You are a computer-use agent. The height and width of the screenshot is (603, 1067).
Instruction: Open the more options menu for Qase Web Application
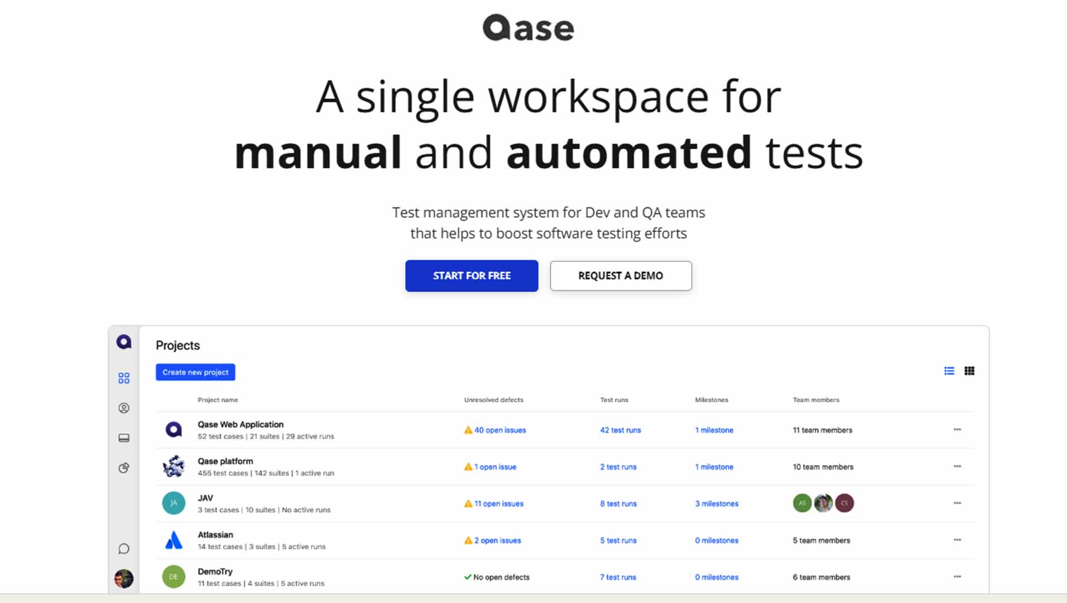pyautogui.click(x=957, y=429)
